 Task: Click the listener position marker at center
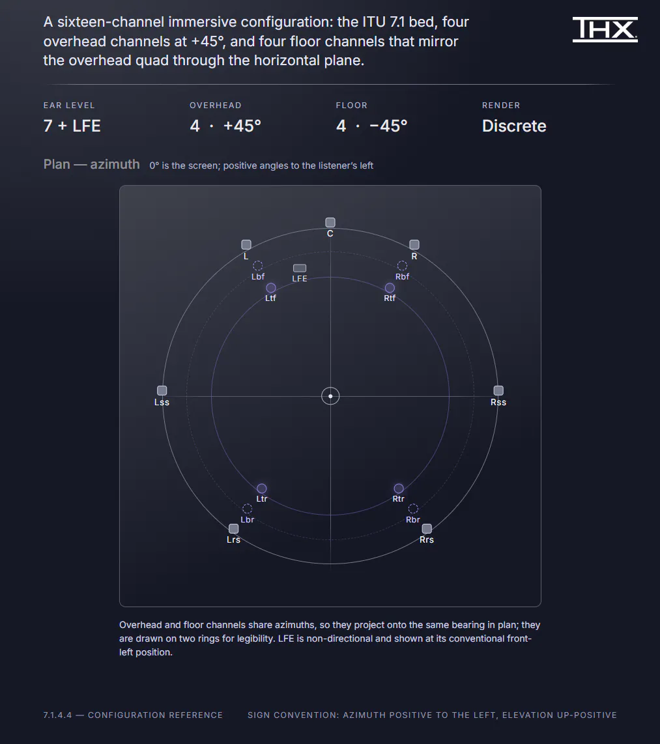[x=330, y=395]
